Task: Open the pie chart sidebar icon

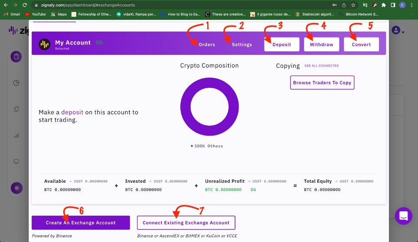Action: coord(16,83)
